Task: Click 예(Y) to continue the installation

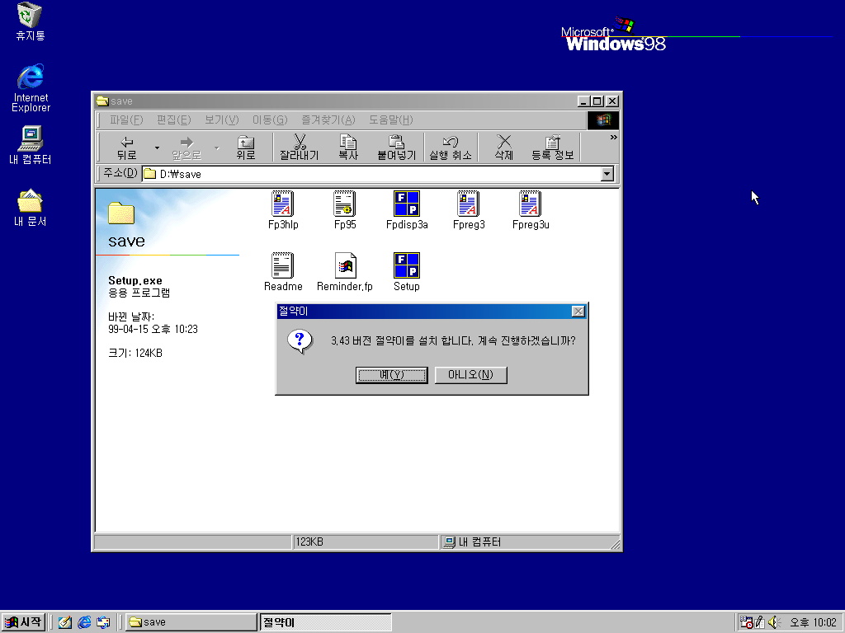Action: click(392, 375)
